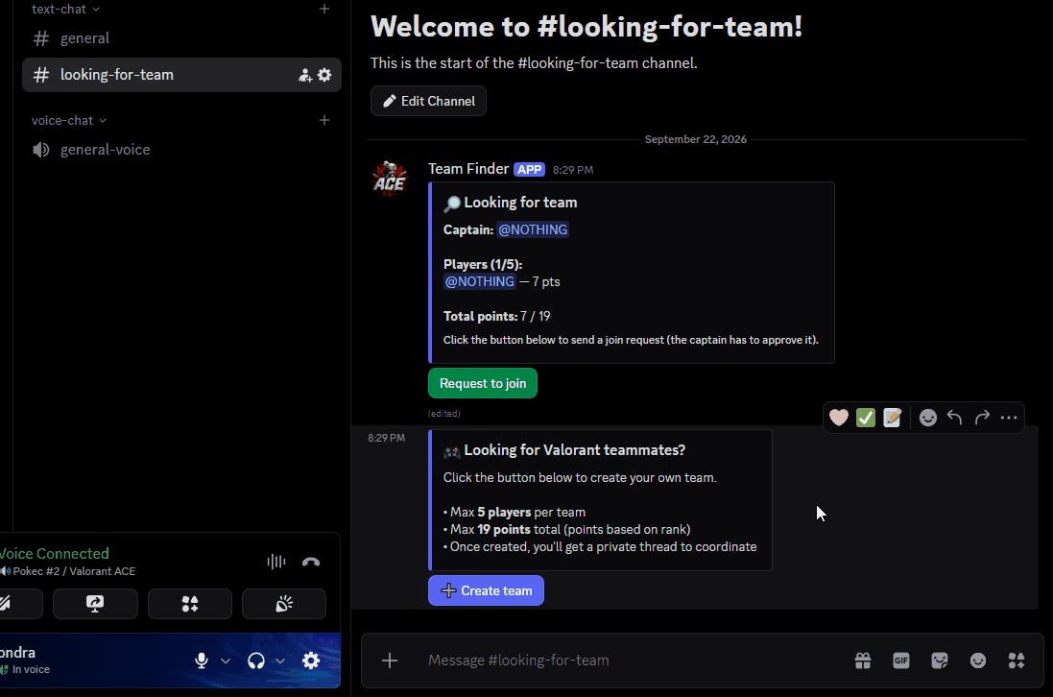
Task: Click the APP badge next to Team Finder
Action: (x=529, y=170)
